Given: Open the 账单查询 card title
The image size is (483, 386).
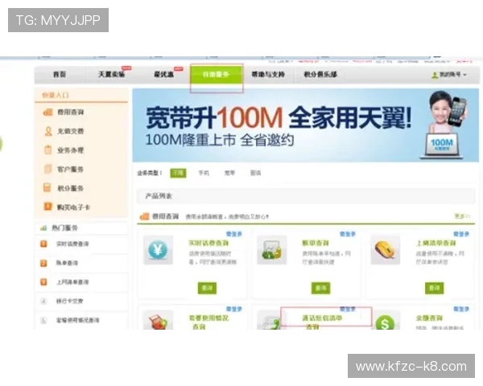Looking at the screenshot, I should click(316, 243).
